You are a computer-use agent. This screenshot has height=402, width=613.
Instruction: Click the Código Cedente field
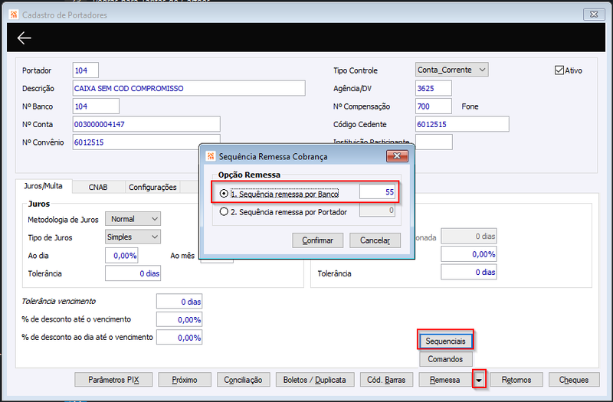[x=462, y=124]
